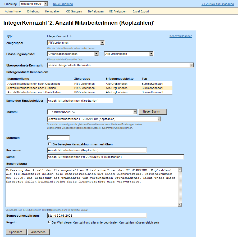Go to the OE-Gruppen menu
Viewport: 238px width, 241px height.
(x=74, y=11)
